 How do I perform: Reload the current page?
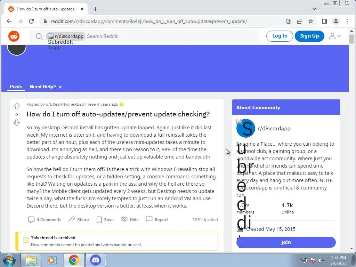point(31,21)
